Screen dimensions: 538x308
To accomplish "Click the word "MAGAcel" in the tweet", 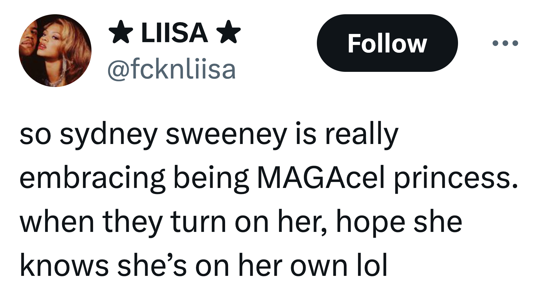I will tap(321, 178).
